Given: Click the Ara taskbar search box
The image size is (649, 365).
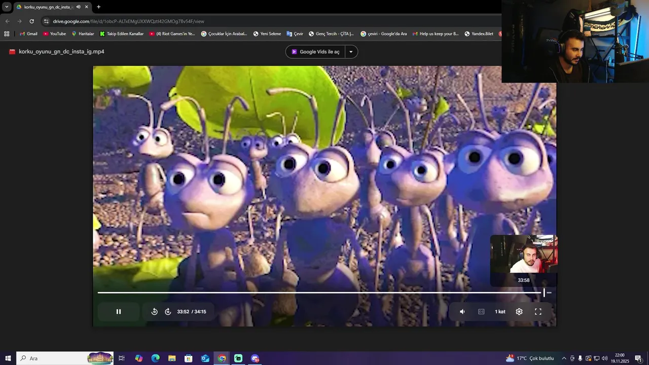Looking at the screenshot, I should (x=65, y=358).
